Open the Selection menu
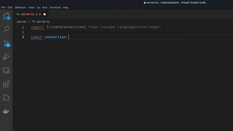Viewport: 233px width, 131px height. [20, 7]
